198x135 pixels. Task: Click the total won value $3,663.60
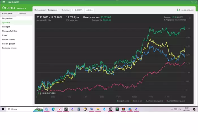pyautogui.click(x=106, y=17)
